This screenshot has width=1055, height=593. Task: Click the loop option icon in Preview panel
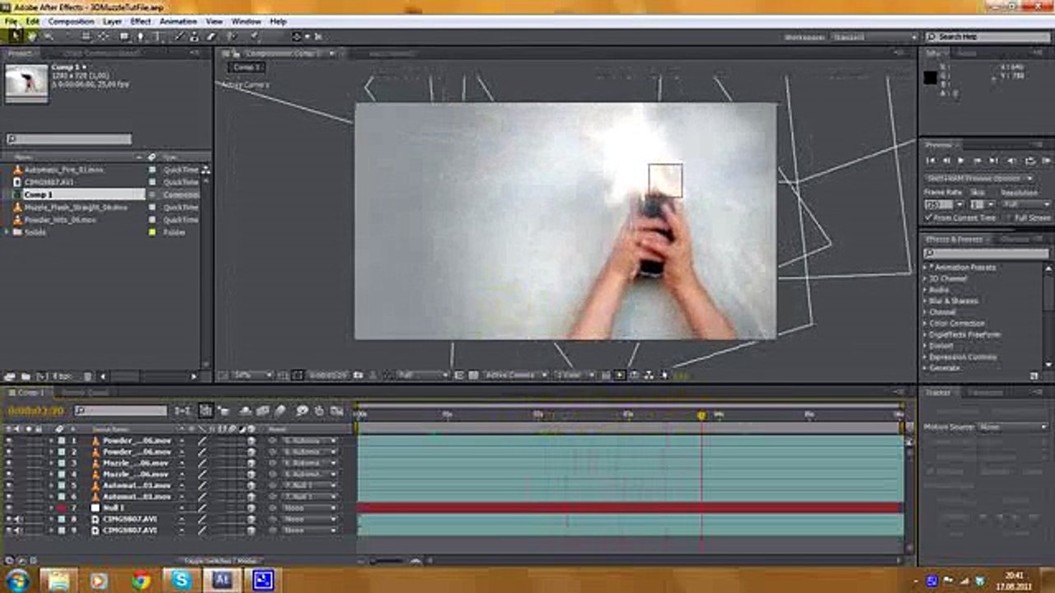coord(1029,161)
